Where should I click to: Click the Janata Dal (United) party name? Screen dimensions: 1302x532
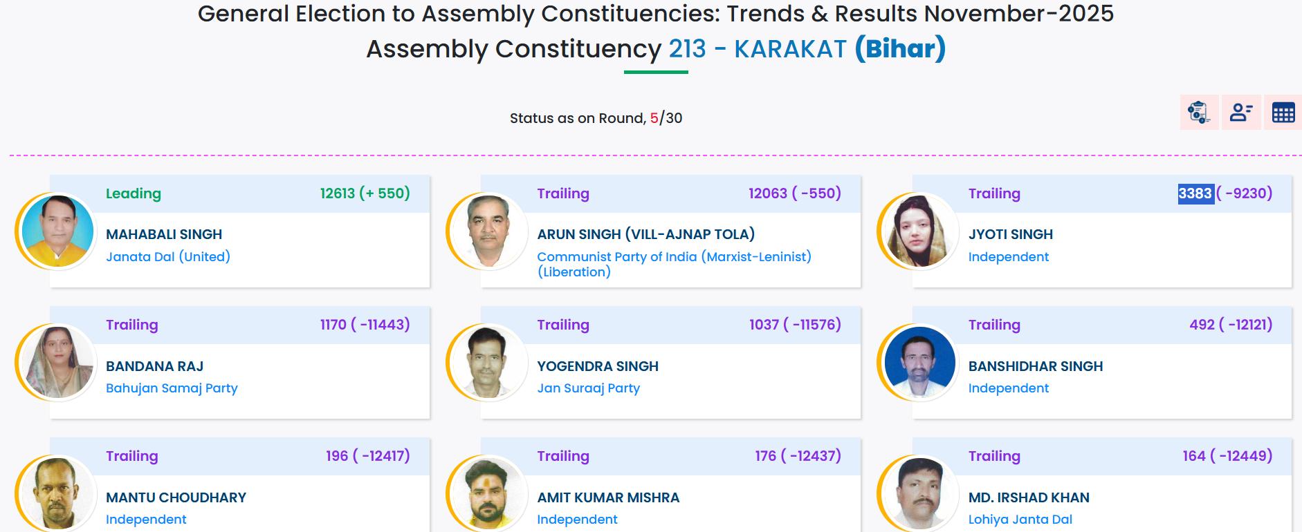coord(168,257)
